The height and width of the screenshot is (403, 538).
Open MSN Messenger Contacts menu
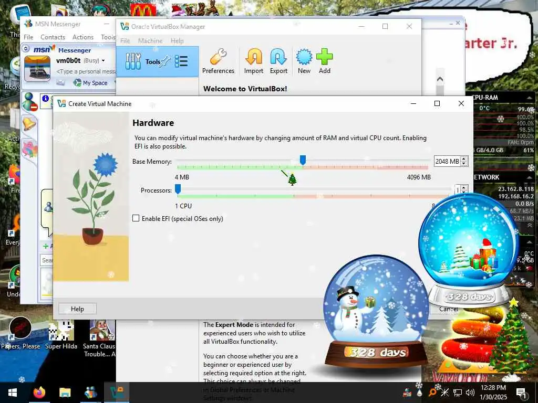(53, 37)
